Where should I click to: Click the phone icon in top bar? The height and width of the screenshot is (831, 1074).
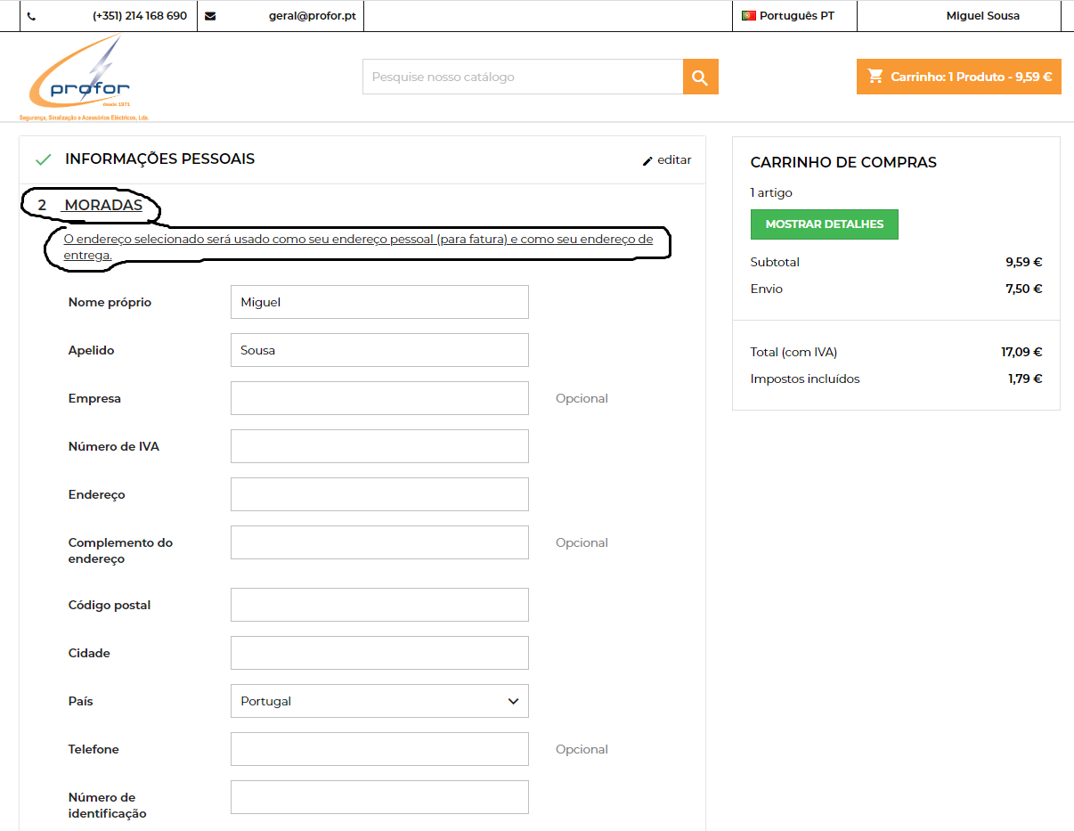pyautogui.click(x=32, y=17)
